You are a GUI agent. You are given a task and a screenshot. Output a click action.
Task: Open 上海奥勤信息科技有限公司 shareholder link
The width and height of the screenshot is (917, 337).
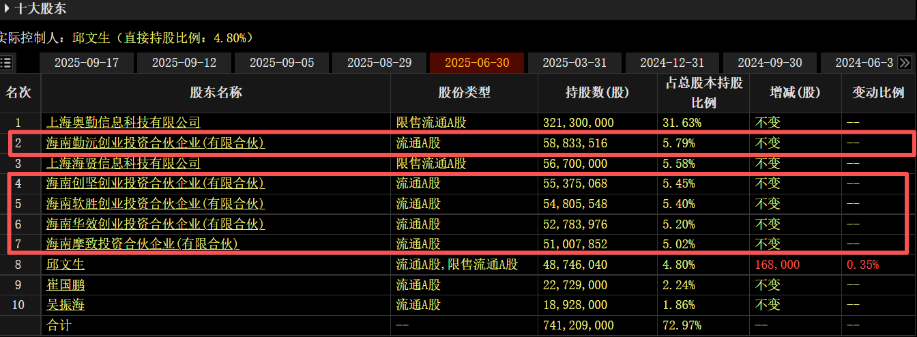point(123,123)
